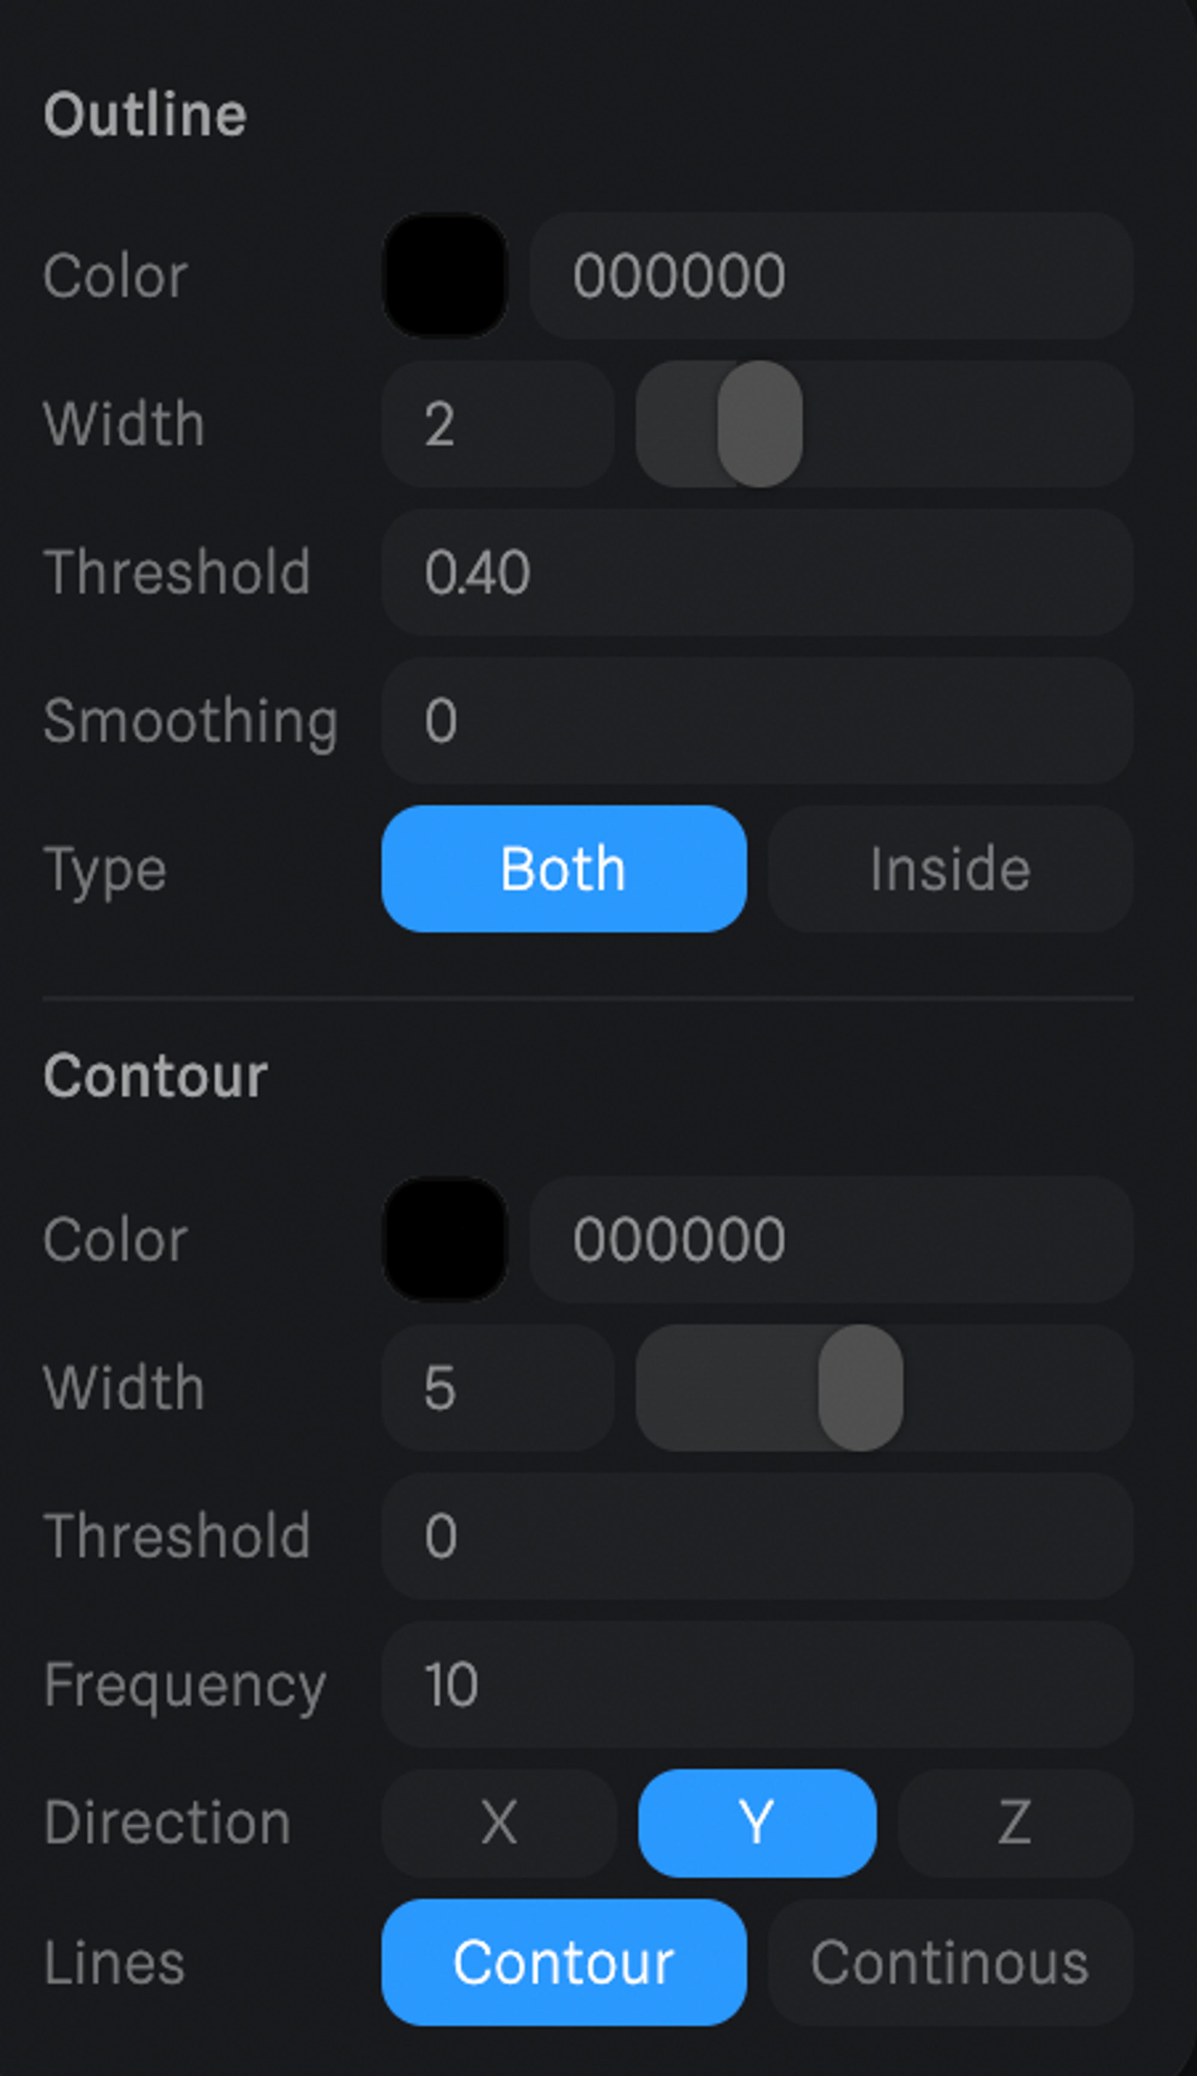Click the Contour Threshold field
1197x2076 pixels.
click(757, 1535)
